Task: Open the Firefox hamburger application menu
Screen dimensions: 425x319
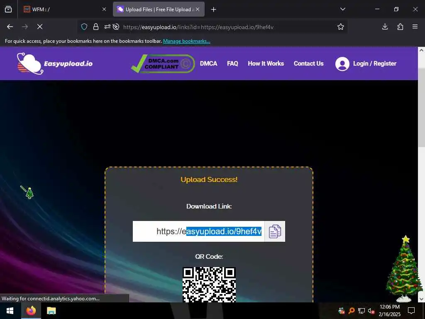Action: 415,27
